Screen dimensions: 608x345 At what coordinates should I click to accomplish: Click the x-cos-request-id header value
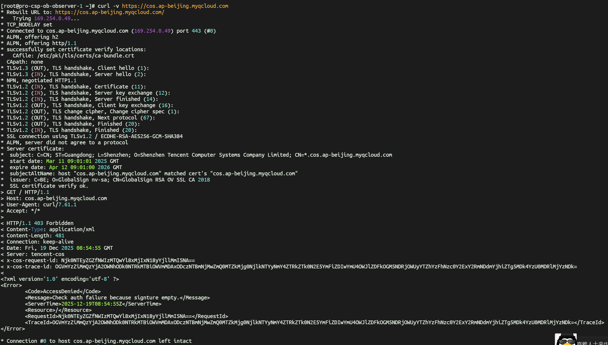coord(128,261)
